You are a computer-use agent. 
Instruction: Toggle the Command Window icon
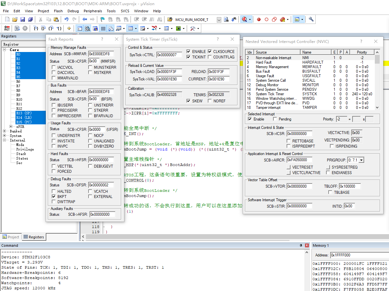click(80, 28)
